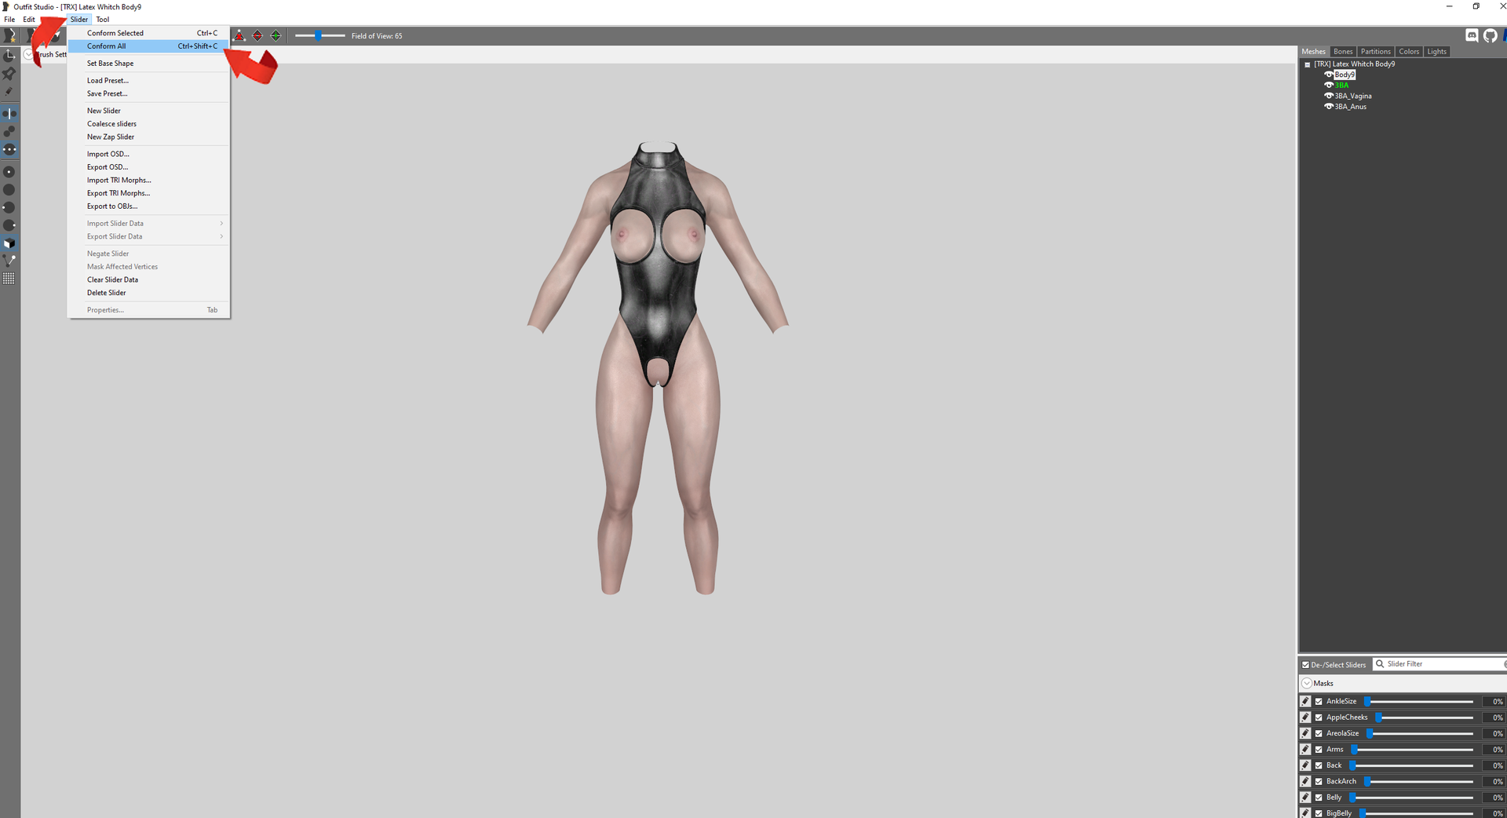Viewport: 1507px width, 818px height.
Task: Hide the Body9 mesh eye icon
Action: pyautogui.click(x=1329, y=75)
